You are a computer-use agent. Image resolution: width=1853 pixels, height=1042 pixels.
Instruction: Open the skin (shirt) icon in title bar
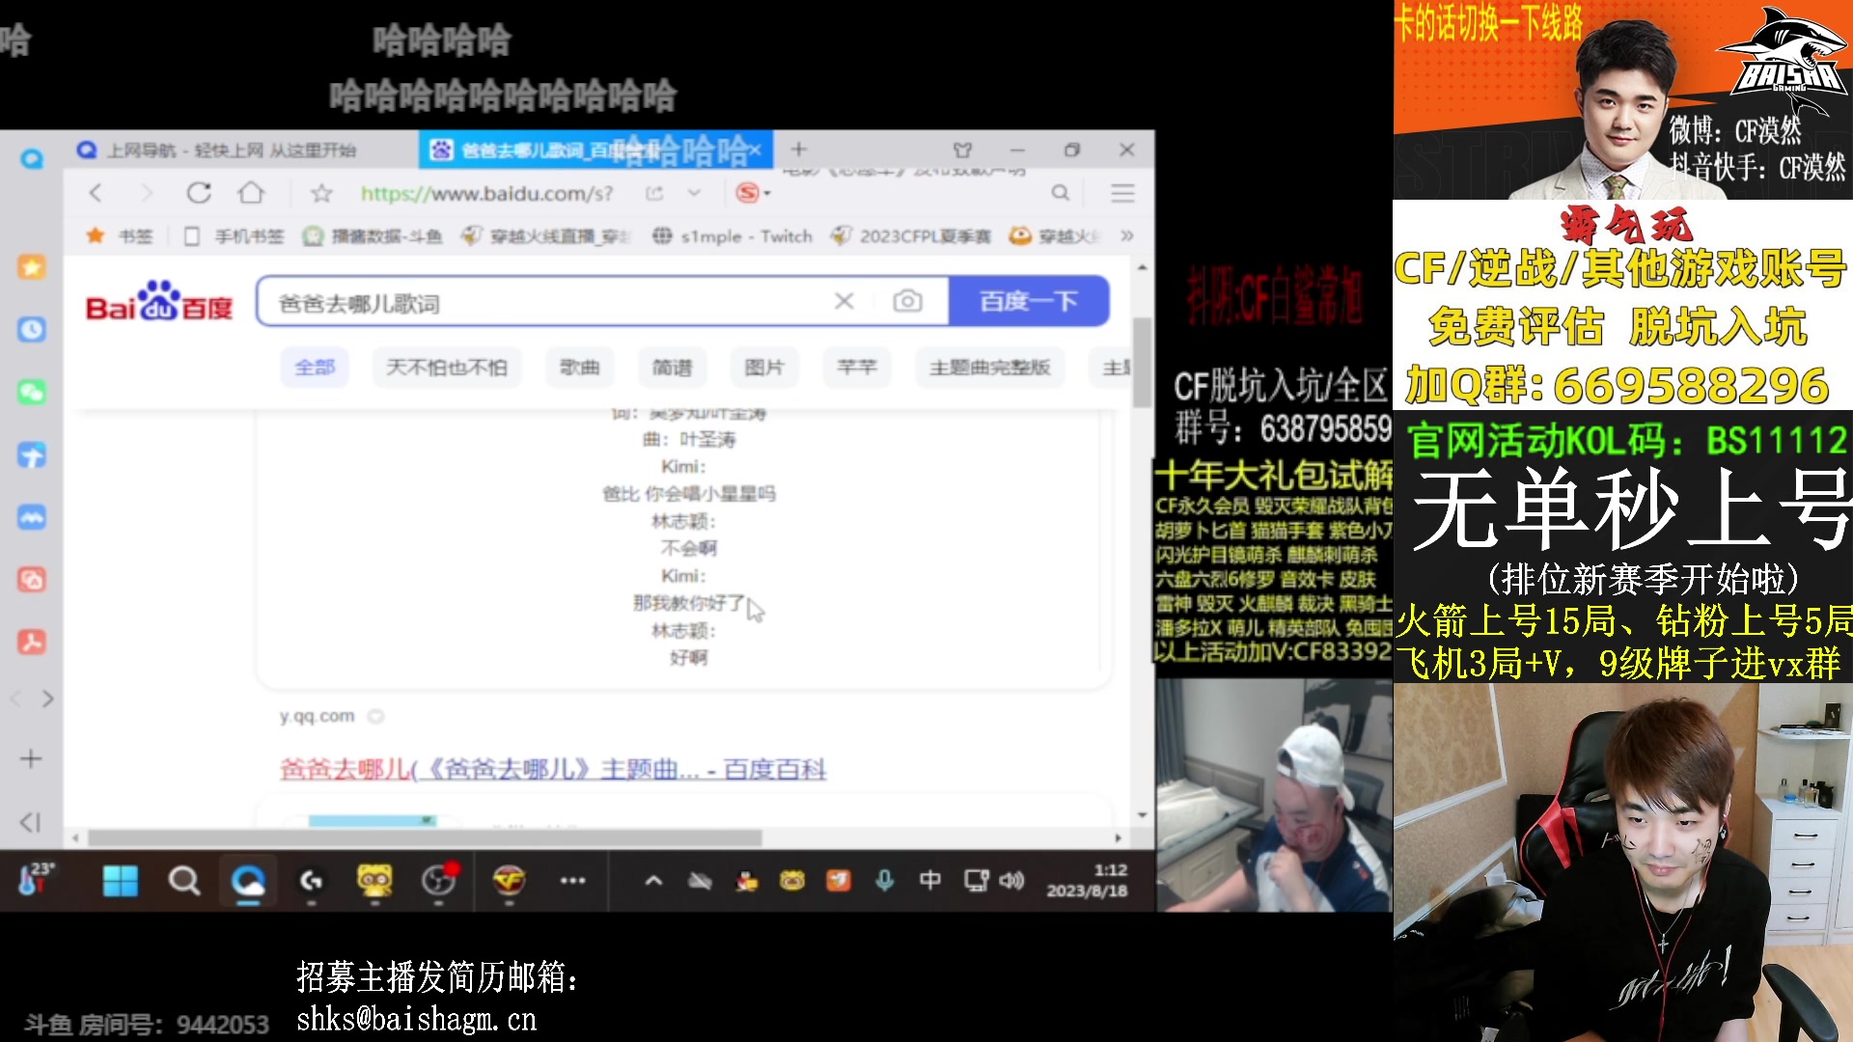962,151
